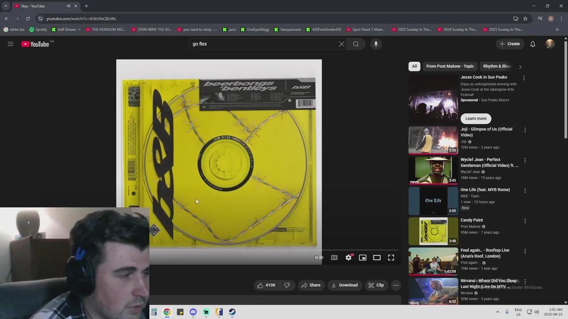Open the account avatar menu
568x319 pixels.
click(x=550, y=44)
